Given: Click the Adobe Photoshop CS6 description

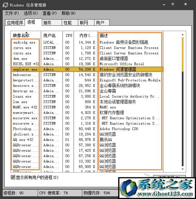Looking at the screenshot, I should [119, 129].
